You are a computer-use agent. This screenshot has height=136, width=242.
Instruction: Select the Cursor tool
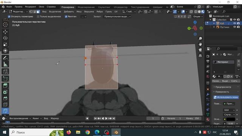(x=5, y=25)
